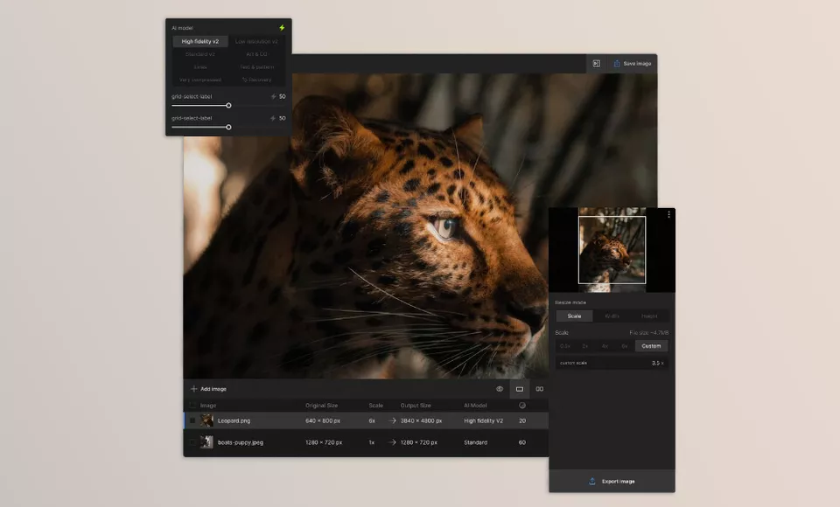Switch to split side-by-side view icon

pyautogui.click(x=540, y=389)
